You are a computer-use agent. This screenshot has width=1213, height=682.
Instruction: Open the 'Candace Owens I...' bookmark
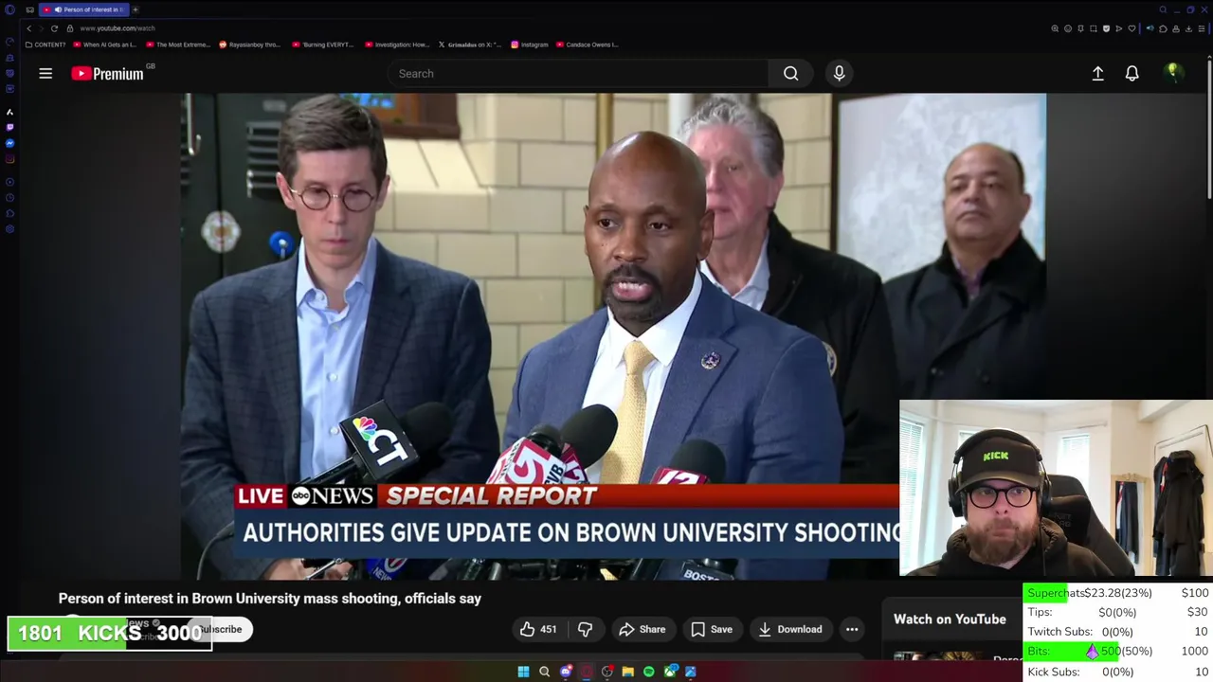tap(588, 45)
